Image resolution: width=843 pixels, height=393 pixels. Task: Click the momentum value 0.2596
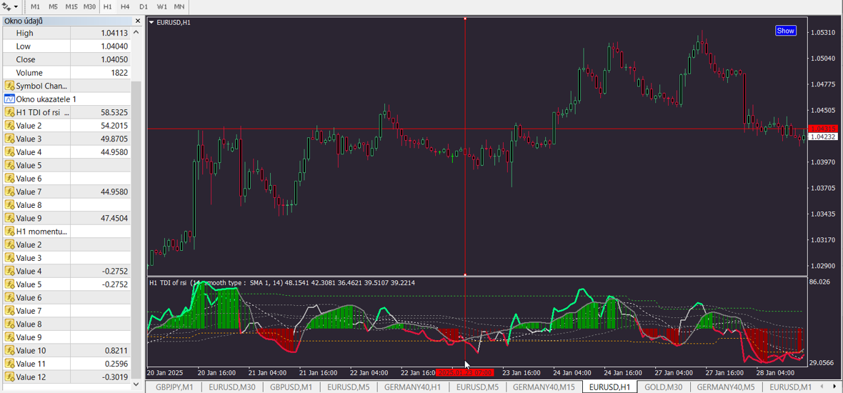coord(116,364)
